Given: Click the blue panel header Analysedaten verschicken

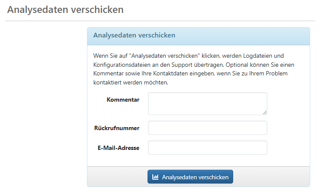Looking at the screenshot, I should (x=134, y=35).
